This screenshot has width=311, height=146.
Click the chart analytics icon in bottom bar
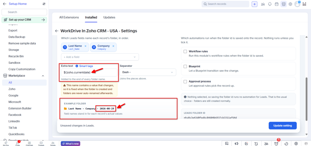click(247, 144)
